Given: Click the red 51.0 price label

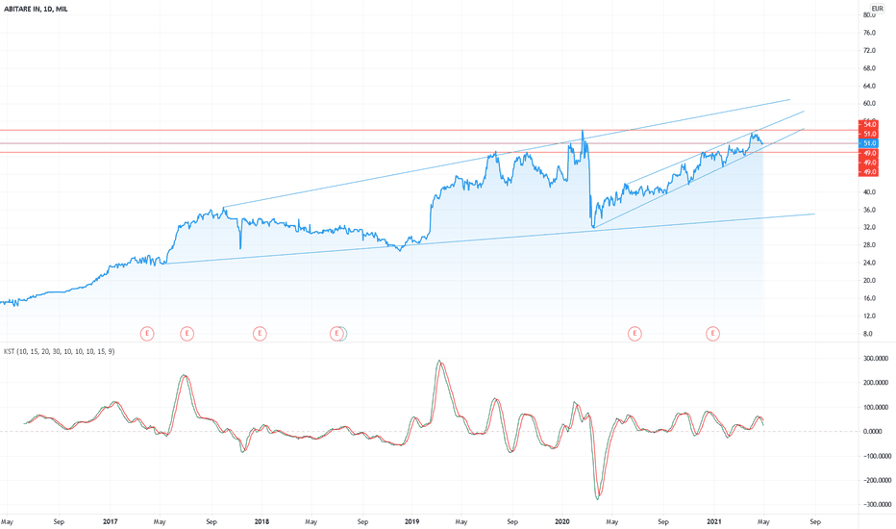Looking at the screenshot, I should tap(869, 134).
